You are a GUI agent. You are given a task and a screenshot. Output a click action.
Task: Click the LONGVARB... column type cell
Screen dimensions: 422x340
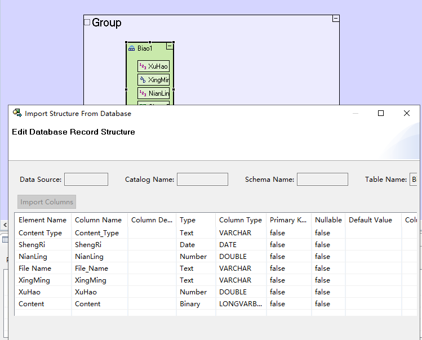(241, 303)
